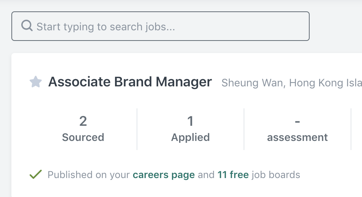Click the number 2 above Sourced
362x197 pixels.
point(83,121)
